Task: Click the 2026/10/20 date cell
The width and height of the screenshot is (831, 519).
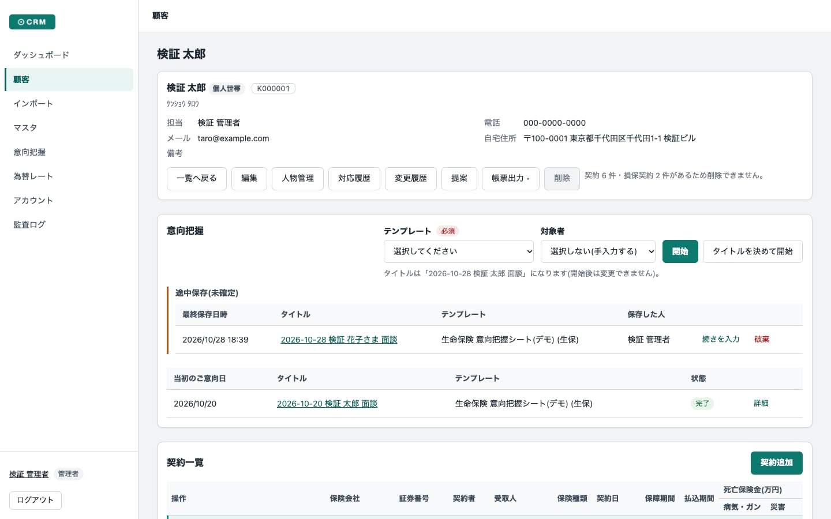Action: coord(195,404)
